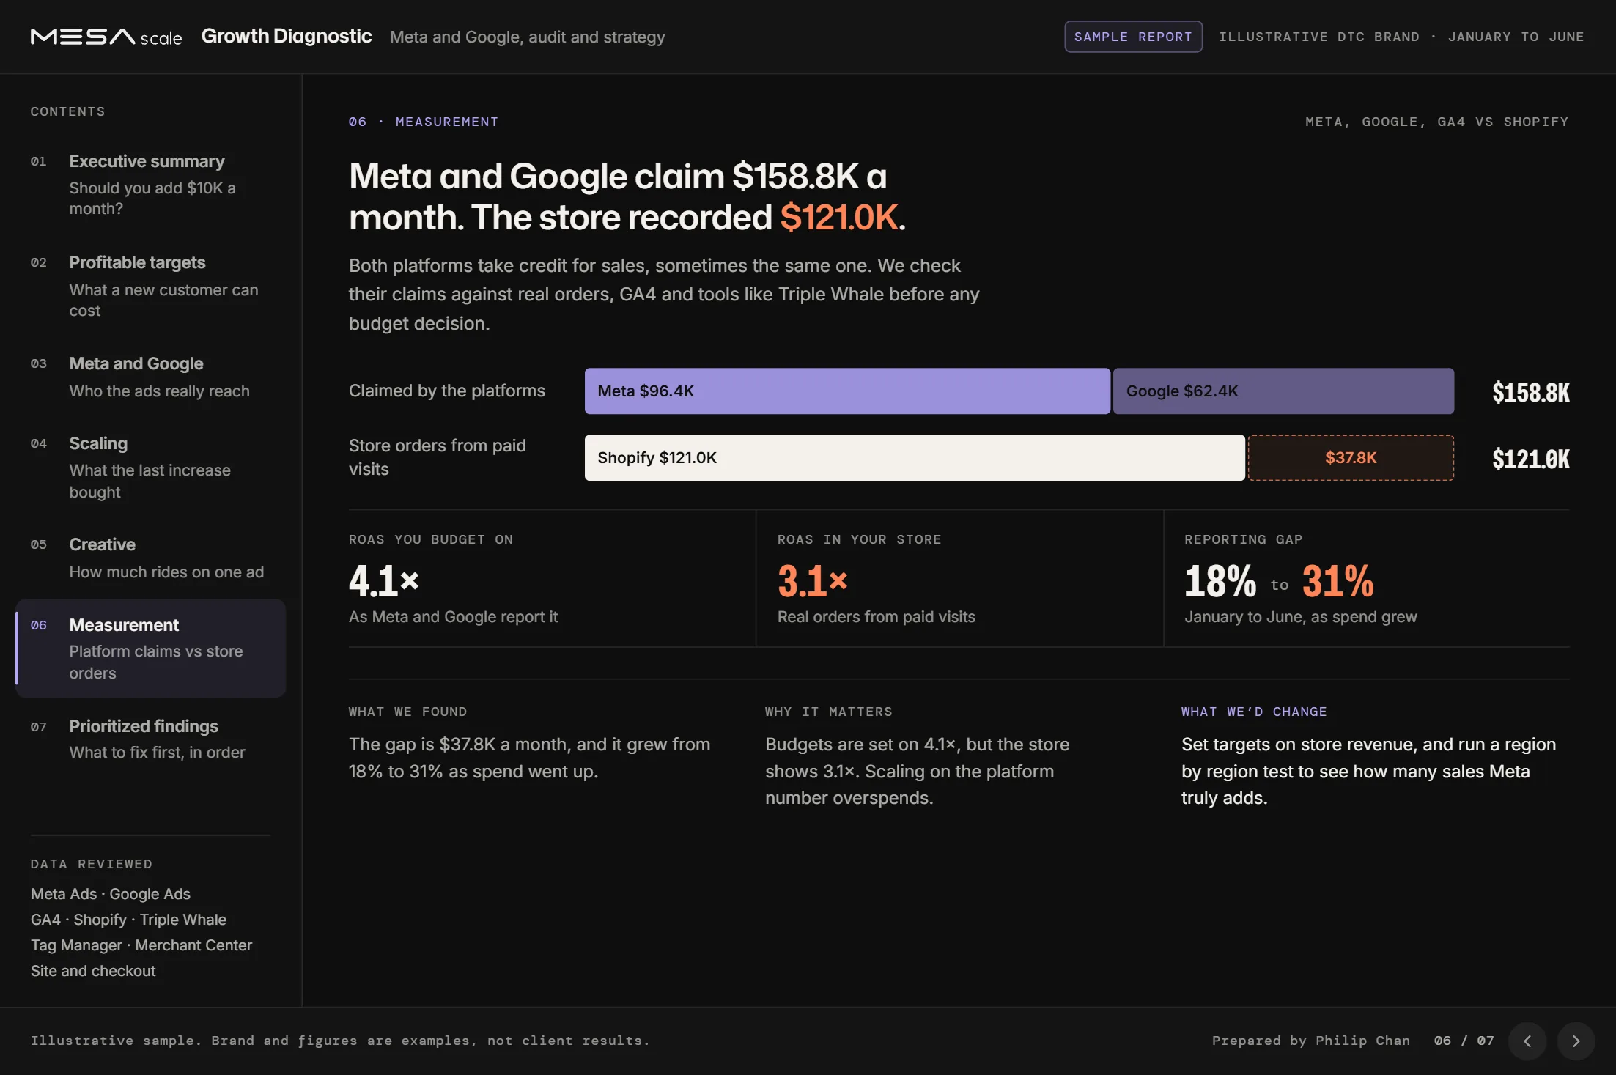Click the Meta $96.4K bar
The image size is (1616, 1075).
pos(847,391)
